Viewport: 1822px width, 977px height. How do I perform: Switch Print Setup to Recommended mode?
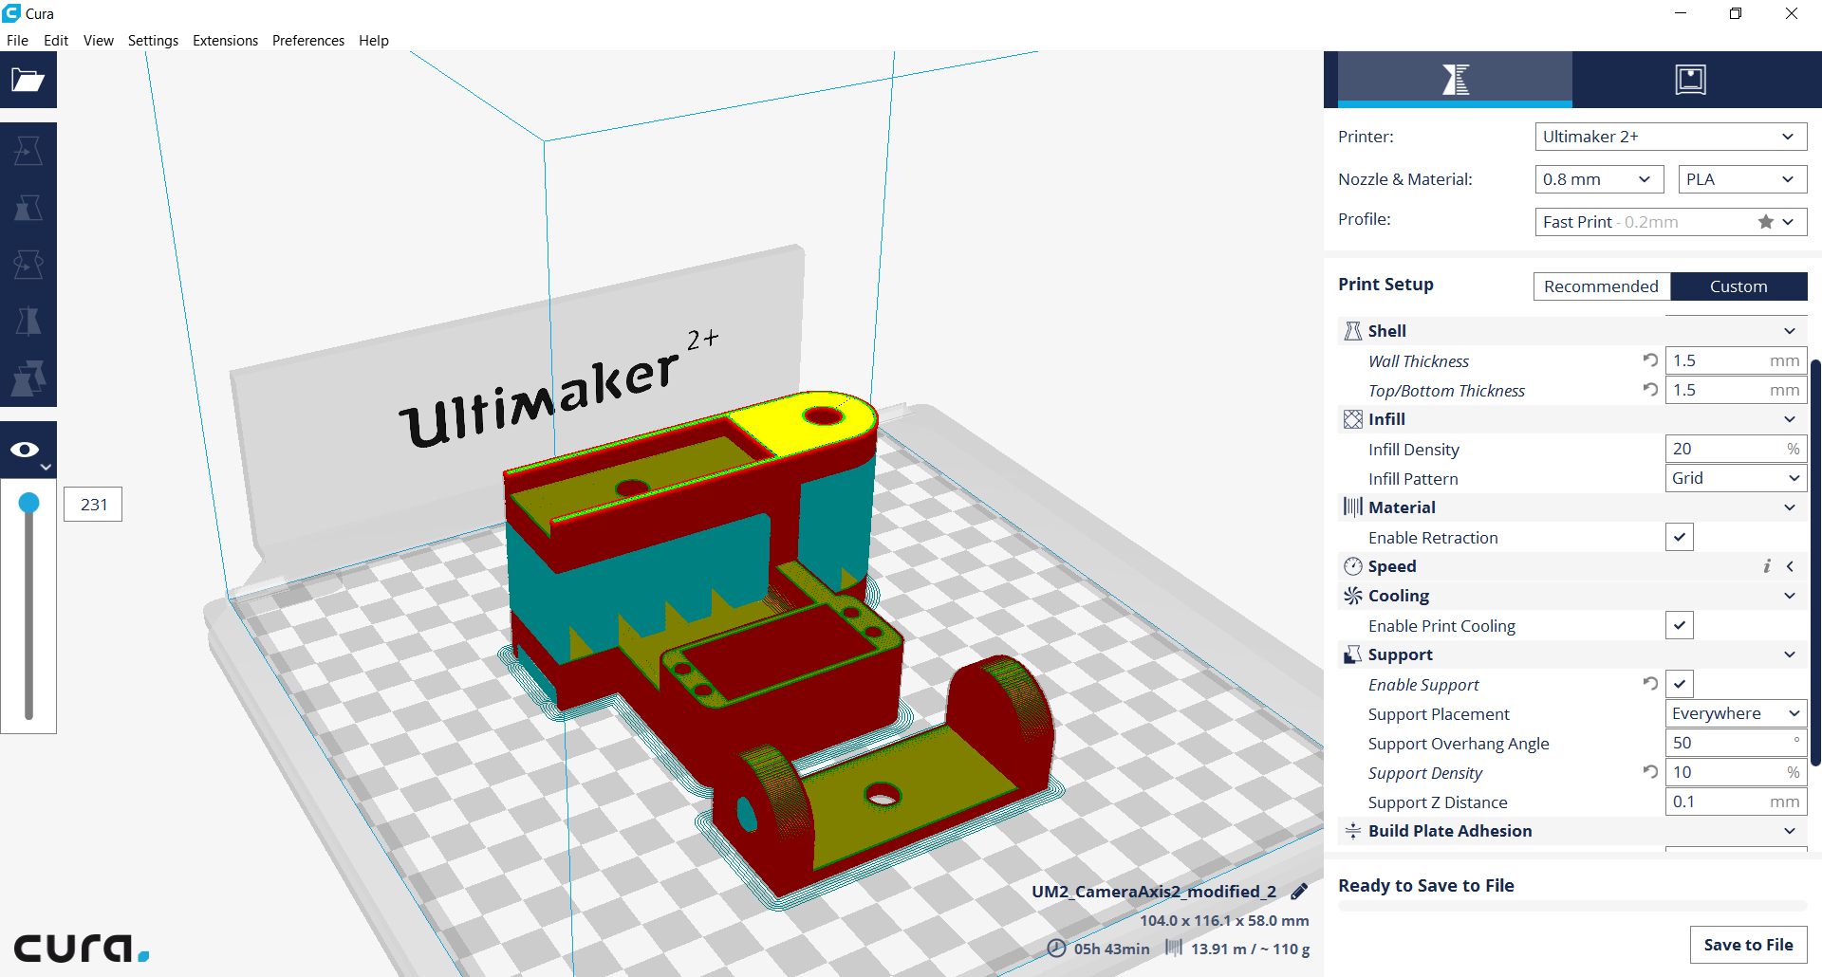coord(1602,286)
